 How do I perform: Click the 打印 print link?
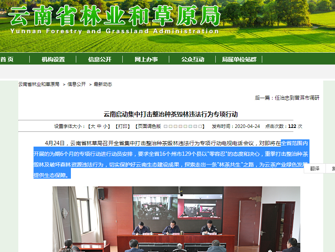coord(123,126)
